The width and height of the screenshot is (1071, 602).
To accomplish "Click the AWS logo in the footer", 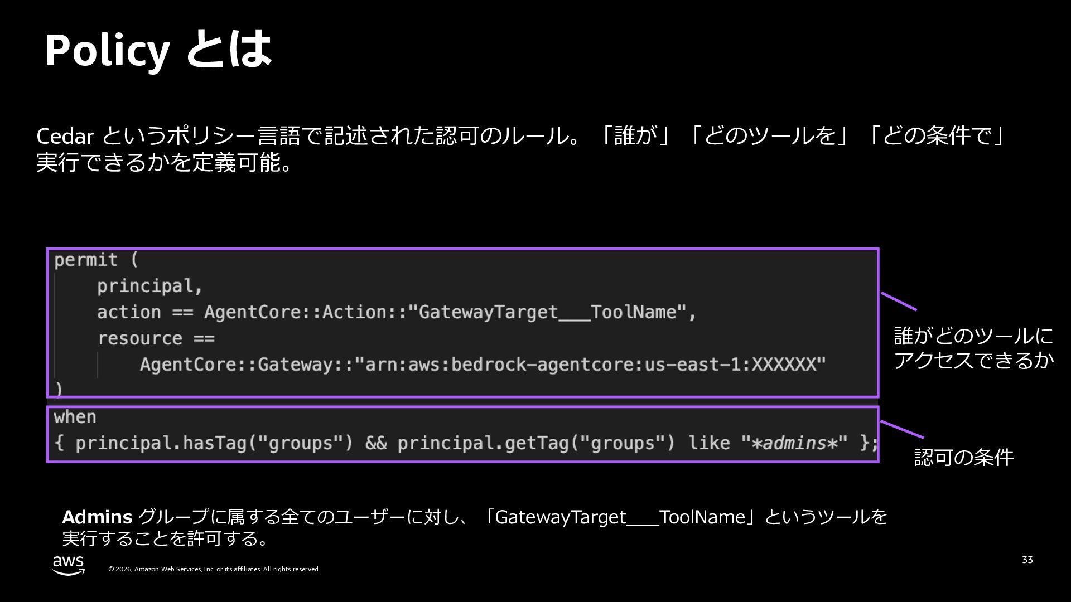I will 68,565.
